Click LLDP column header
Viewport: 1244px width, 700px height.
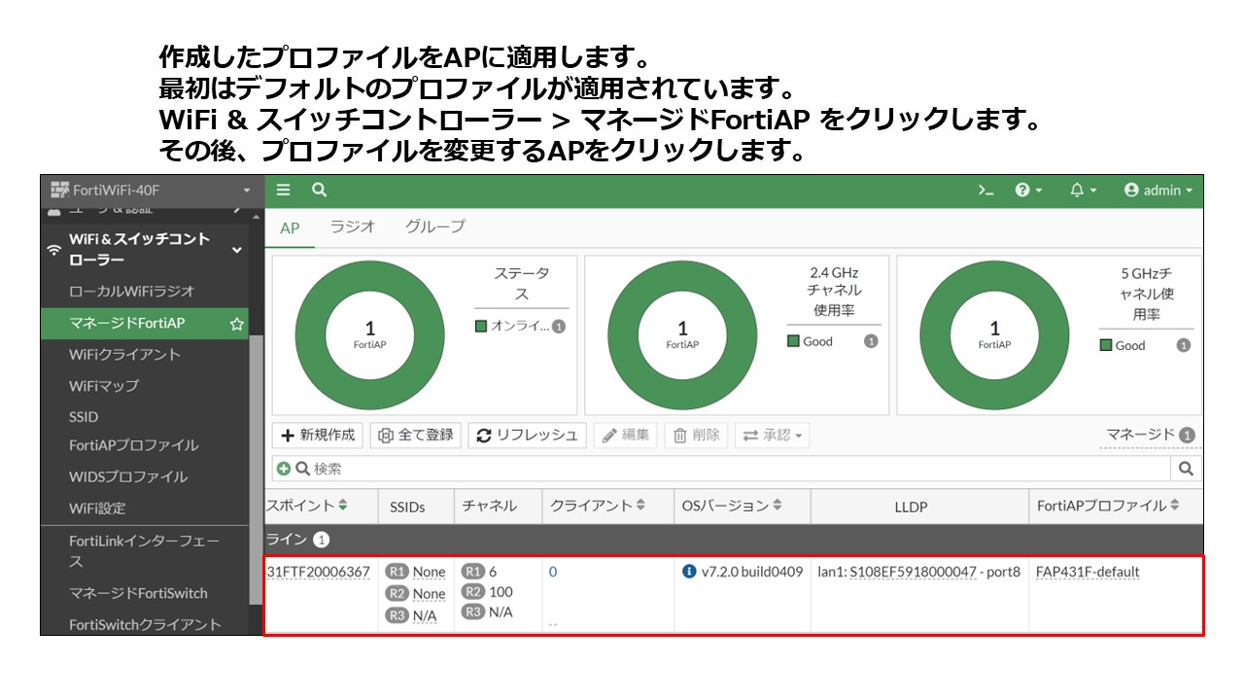[911, 507]
